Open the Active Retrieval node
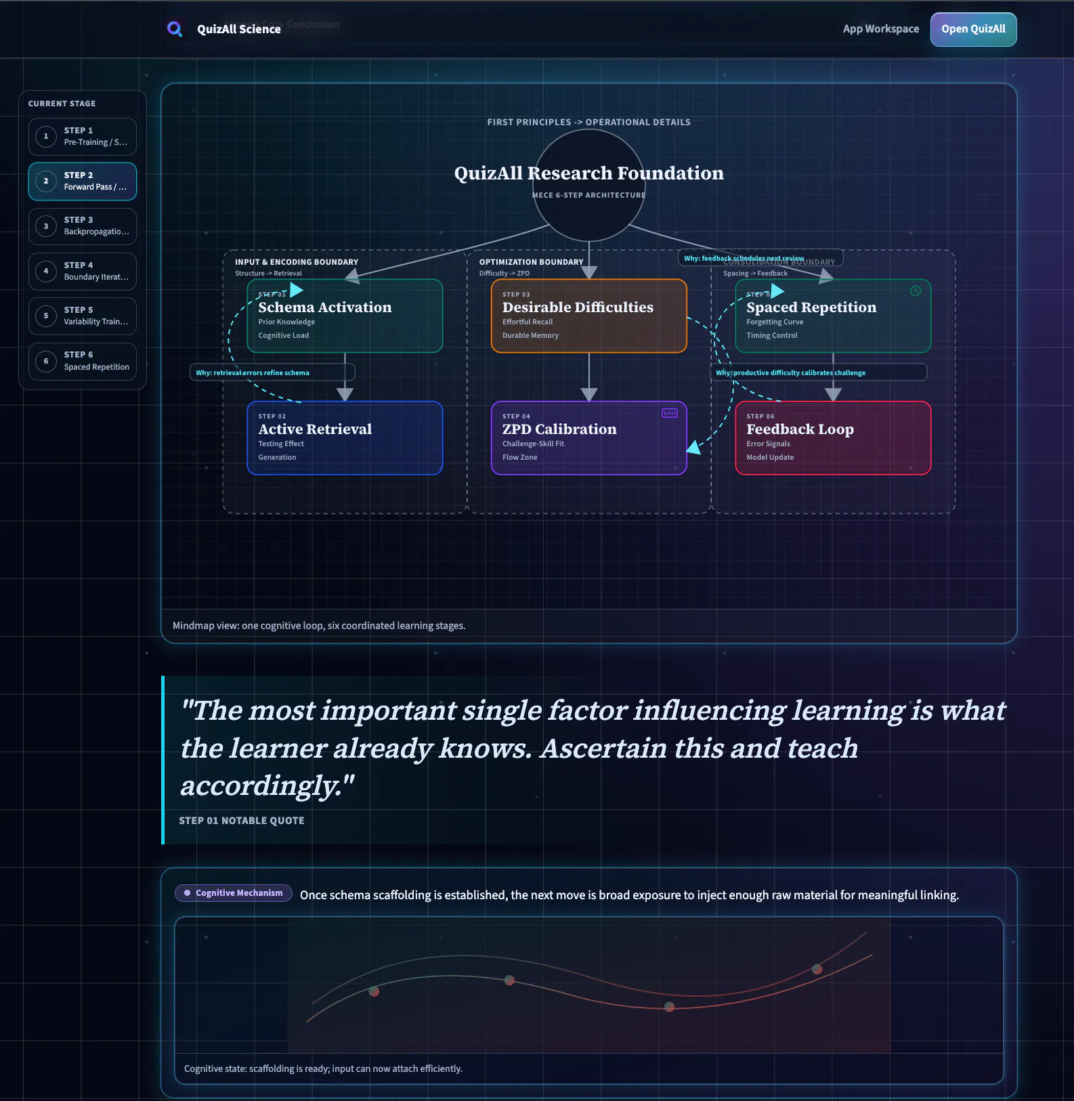Screen dimensions: 1074x1101 coord(345,438)
